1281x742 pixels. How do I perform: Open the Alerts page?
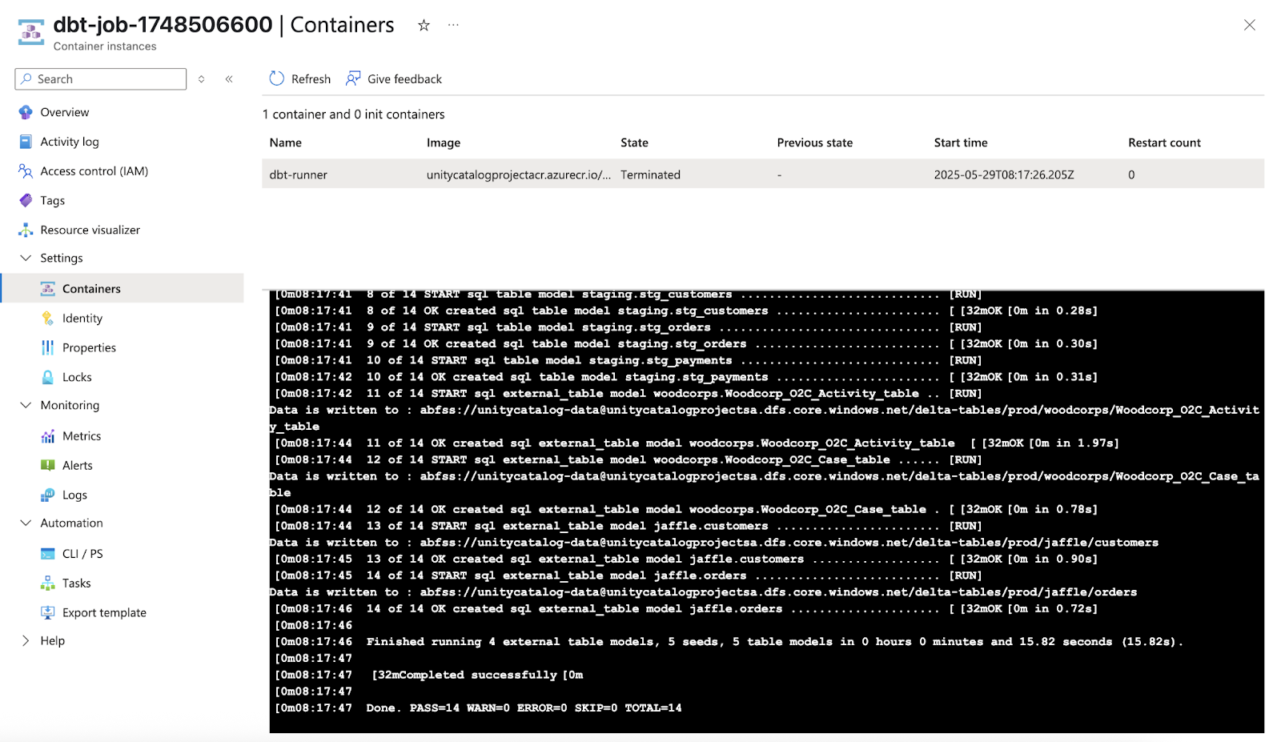78,465
